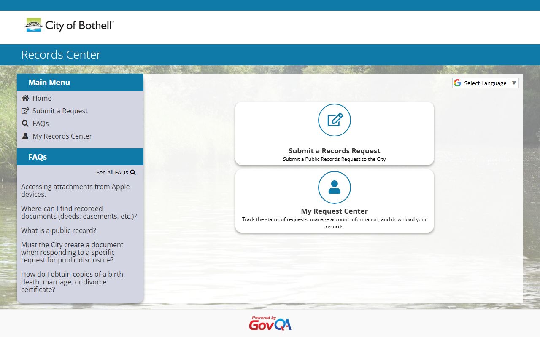Click the Submit a Request pencil icon
Screen dimensions: 540x337
(x=25, y=111)
